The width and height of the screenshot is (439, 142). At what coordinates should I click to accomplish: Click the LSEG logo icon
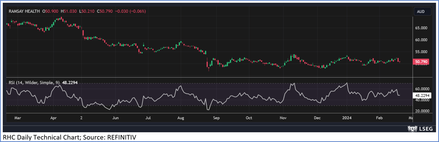pyautogui.click(x=412, y=129)
